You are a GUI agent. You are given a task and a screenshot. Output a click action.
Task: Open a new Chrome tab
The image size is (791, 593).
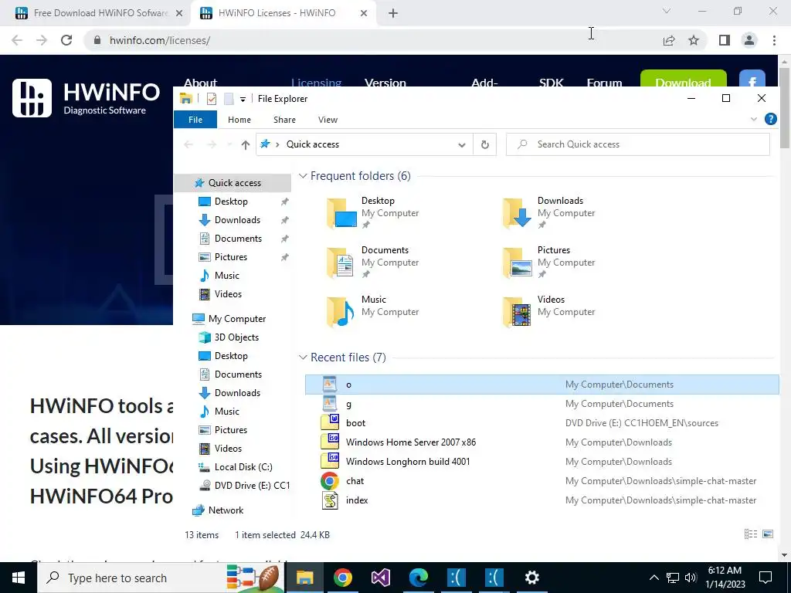(393, 13)
